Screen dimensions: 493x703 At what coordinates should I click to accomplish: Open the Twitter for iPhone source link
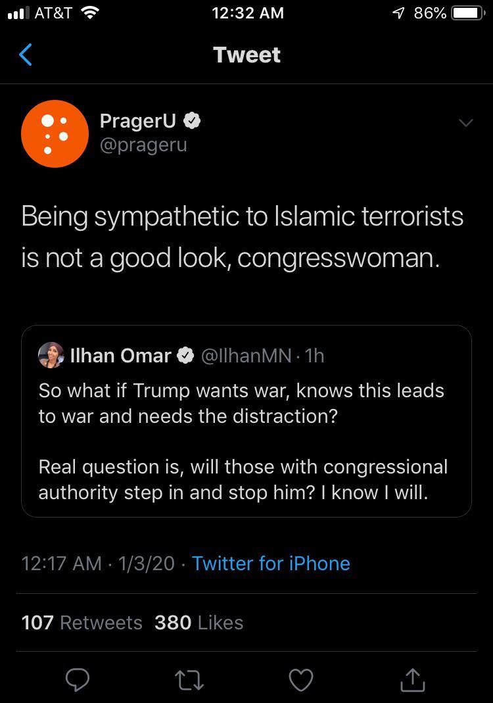coord(271,564)
